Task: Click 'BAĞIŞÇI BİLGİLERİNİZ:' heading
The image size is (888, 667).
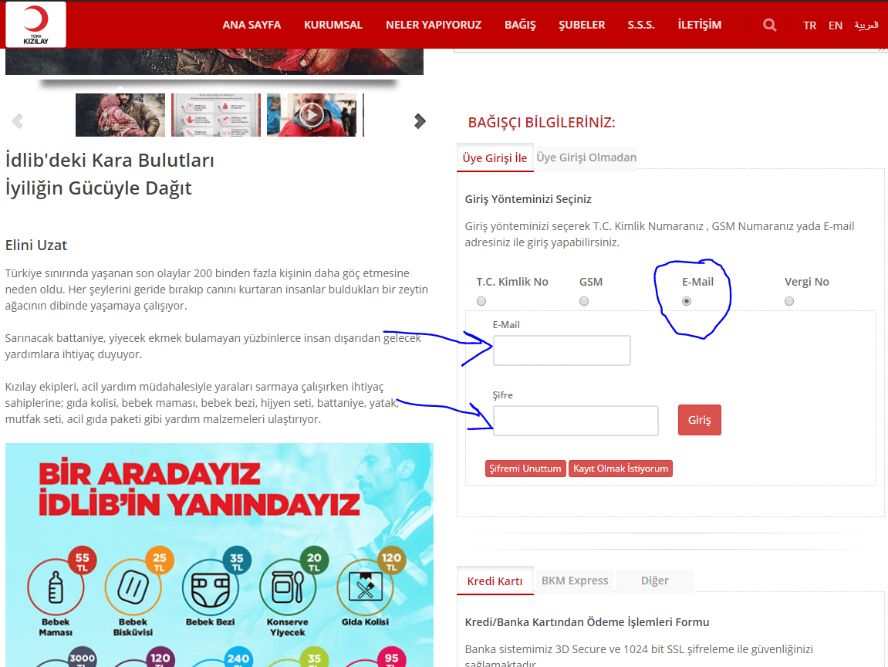Action: pos(542,123)
